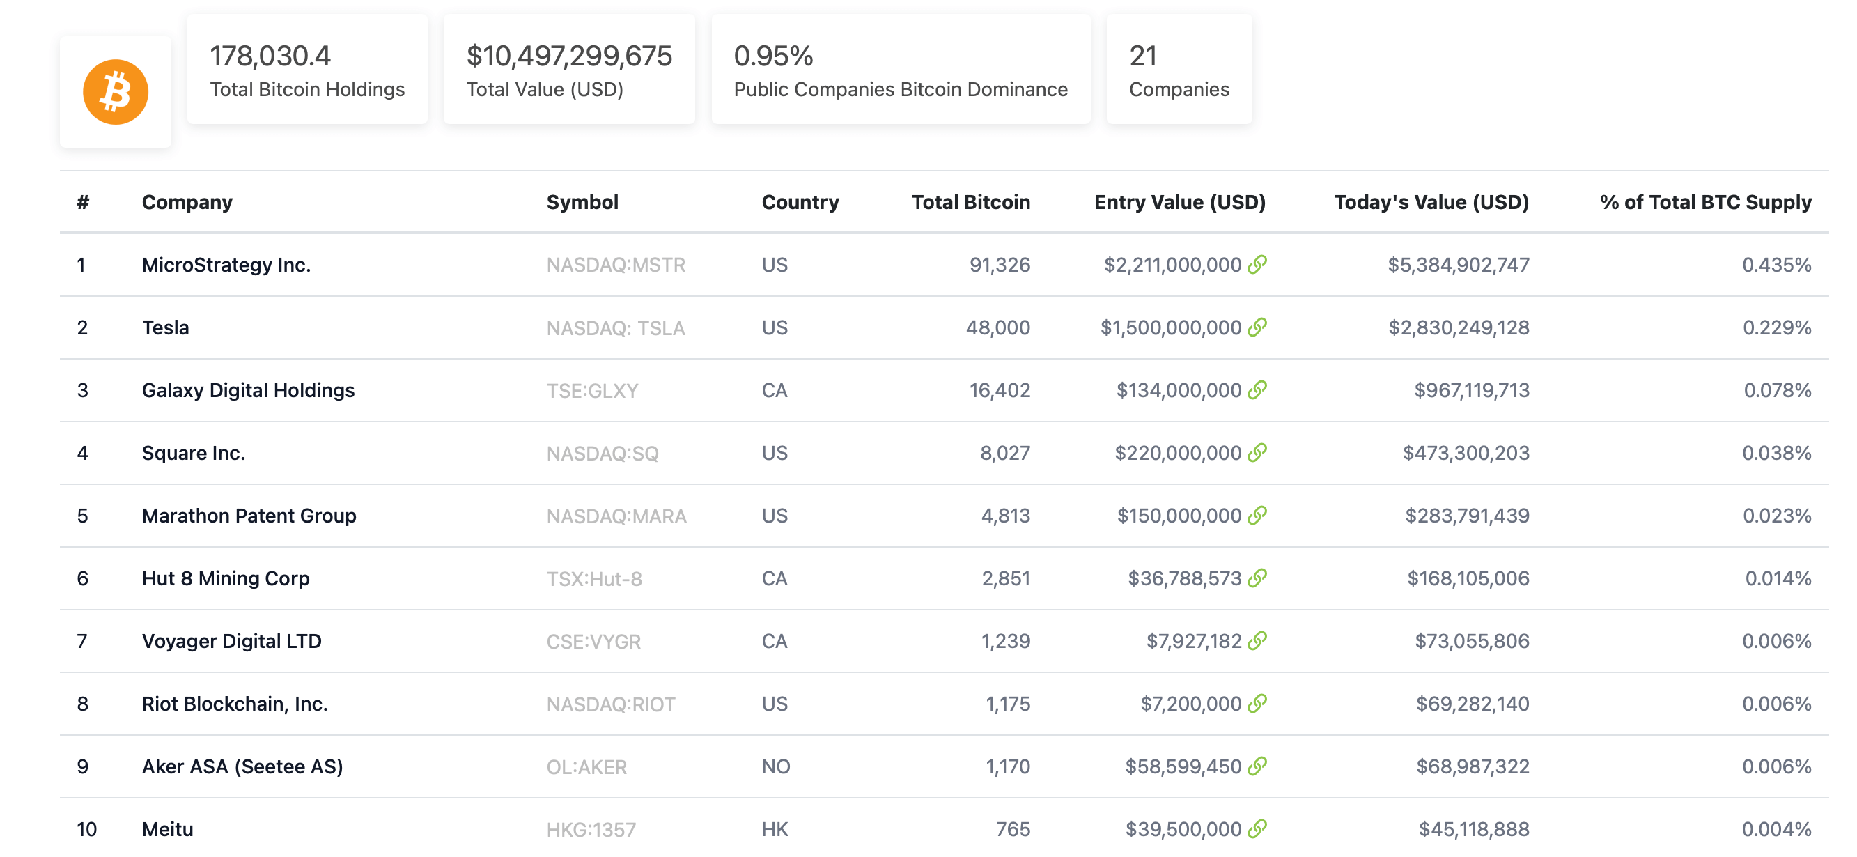Click the HKG:1357 symbol
This screenshot has width=1857, height=857.
(x=591, y=830)
